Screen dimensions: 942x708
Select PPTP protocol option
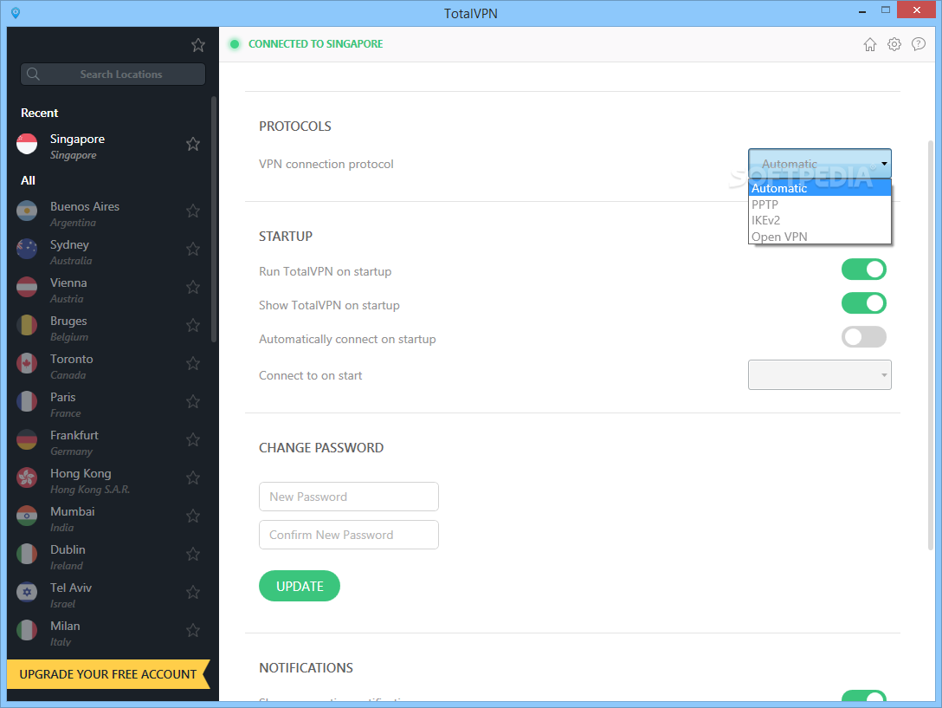pos(820,205)
